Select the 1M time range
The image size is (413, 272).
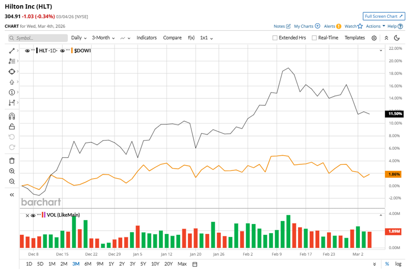tap(52, 264)
